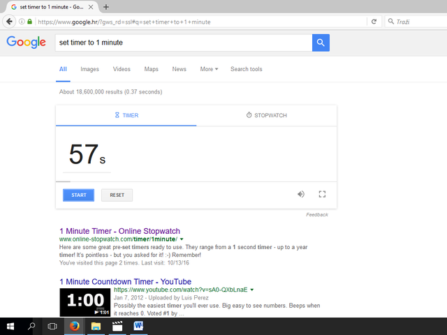Click the 57s timer display to edit
This screenshot has height=335, width=447.
(x=87, y=155)
